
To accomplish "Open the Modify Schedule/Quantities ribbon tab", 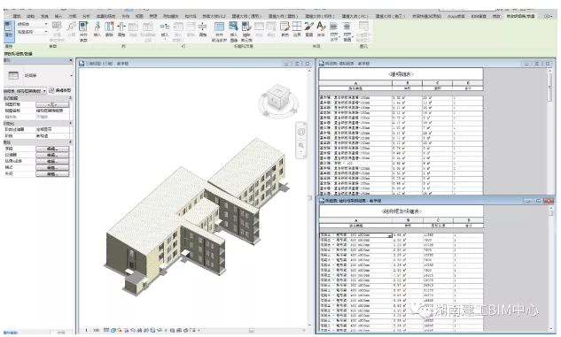I will [x=521, y=16].
